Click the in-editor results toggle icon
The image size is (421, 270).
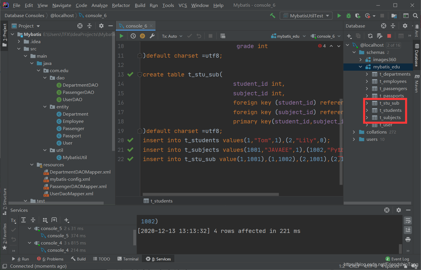coord(223,36)
